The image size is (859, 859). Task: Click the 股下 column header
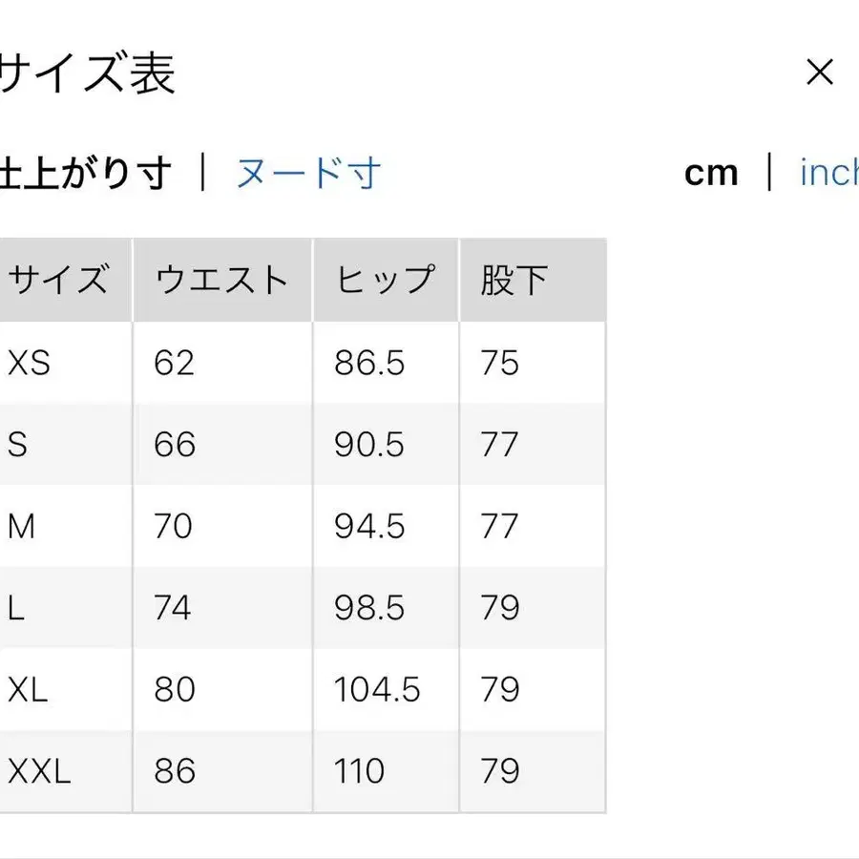(x=513, y=278)
